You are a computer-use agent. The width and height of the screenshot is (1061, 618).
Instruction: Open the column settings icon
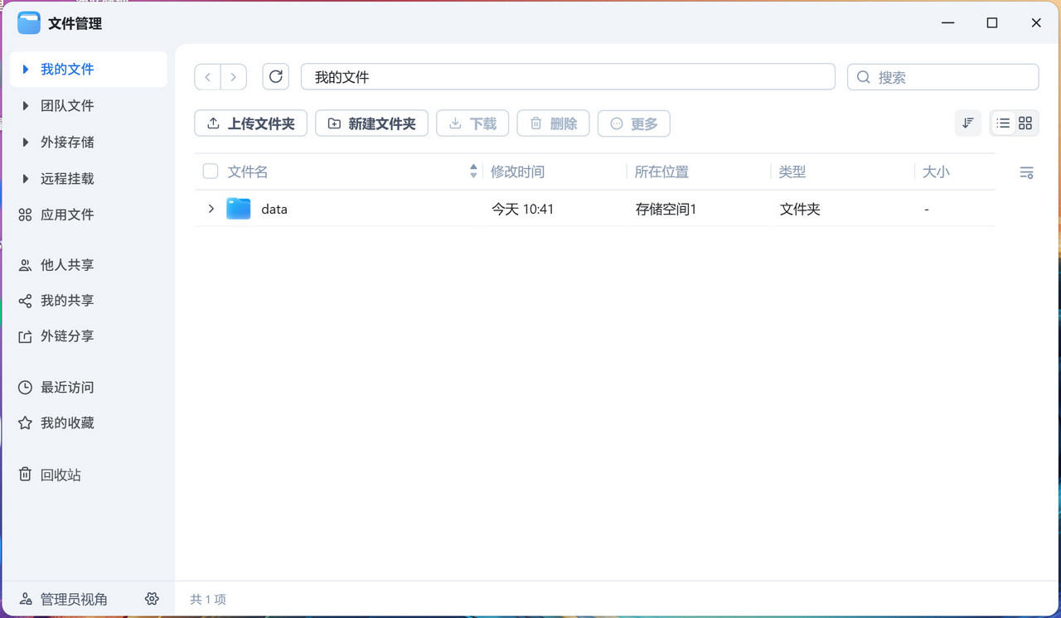pyautogui.click(x=1026, y=172)
